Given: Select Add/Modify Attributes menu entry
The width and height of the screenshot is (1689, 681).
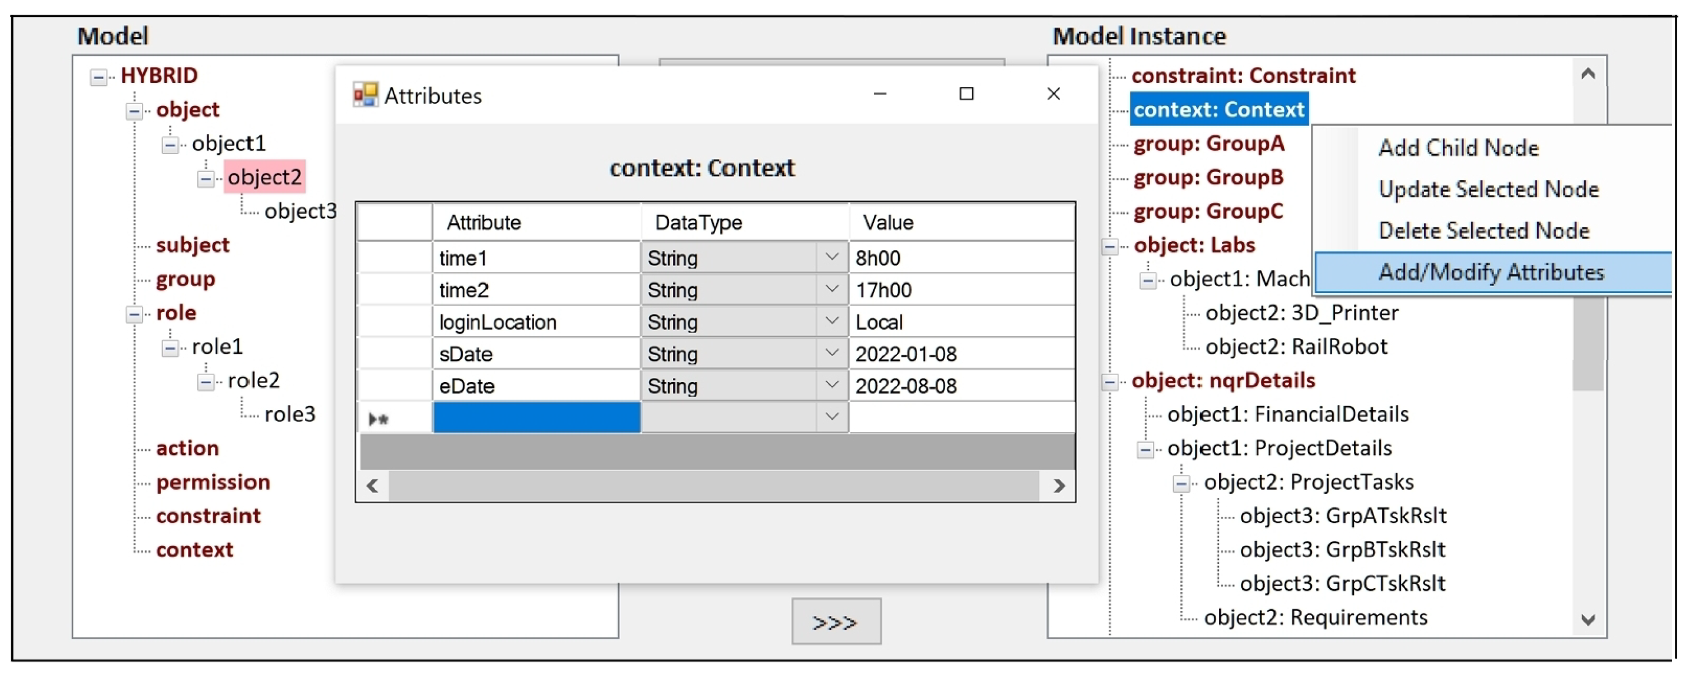Looking at the screenshot, I should (x=1491, y=272).
